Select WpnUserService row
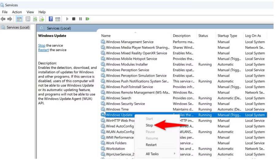The height and width of the screenshot is (163, 276). click(x=120, y=154)
